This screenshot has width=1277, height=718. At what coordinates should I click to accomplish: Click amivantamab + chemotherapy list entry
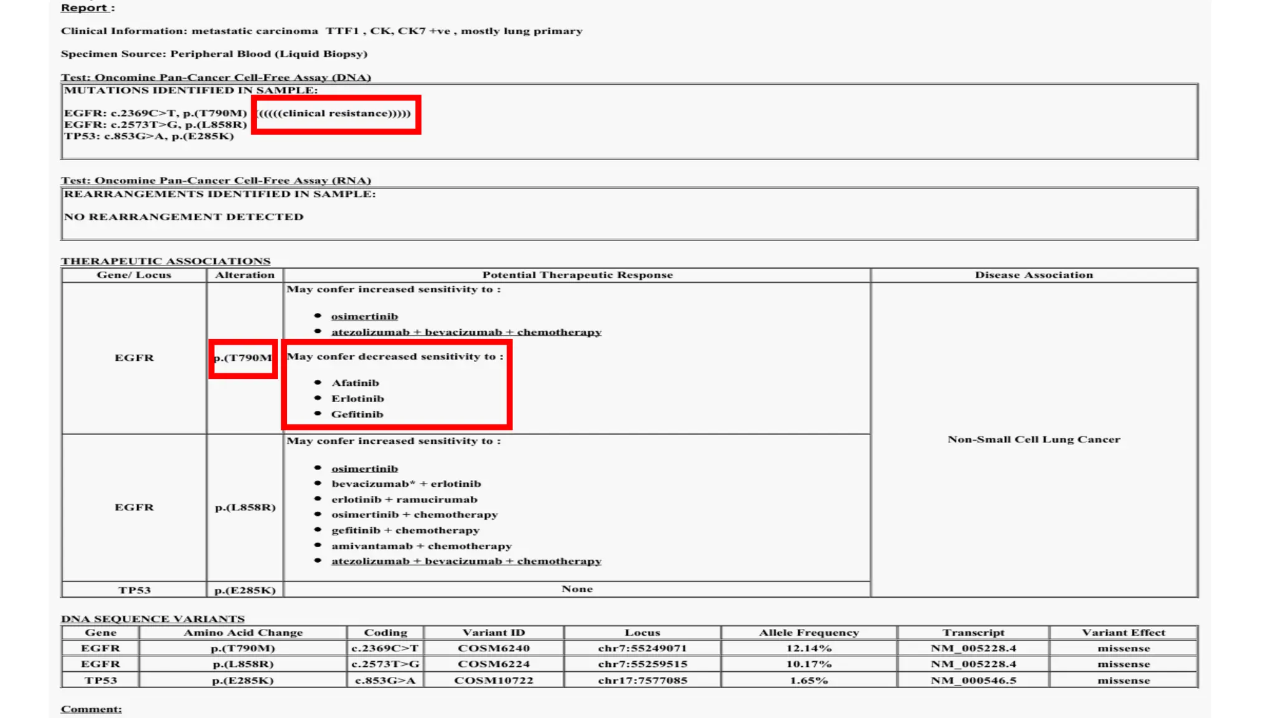pos(421,546)
